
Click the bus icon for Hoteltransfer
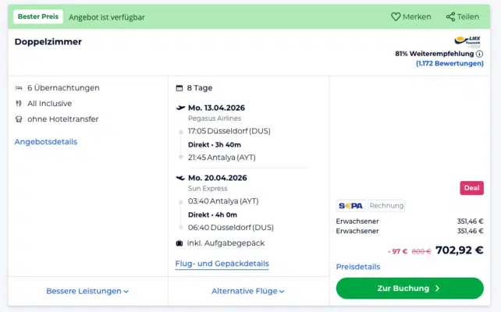19,119
